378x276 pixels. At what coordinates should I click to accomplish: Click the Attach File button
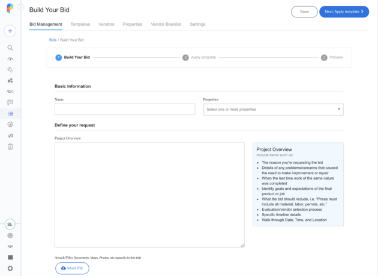coord(72,268)
